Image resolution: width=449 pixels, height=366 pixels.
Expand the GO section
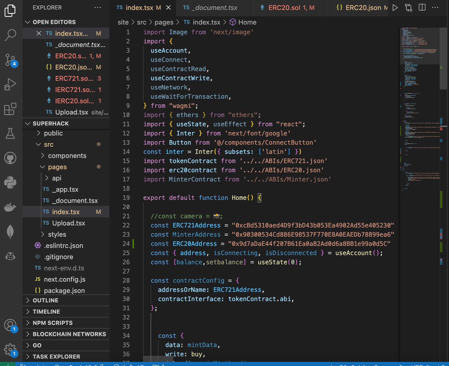coord(66,345)
